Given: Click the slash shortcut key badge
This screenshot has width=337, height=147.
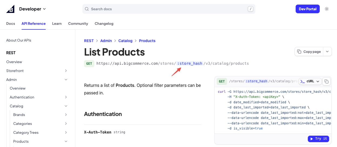Looking at the screenshot, I should [x=251, y=9].
